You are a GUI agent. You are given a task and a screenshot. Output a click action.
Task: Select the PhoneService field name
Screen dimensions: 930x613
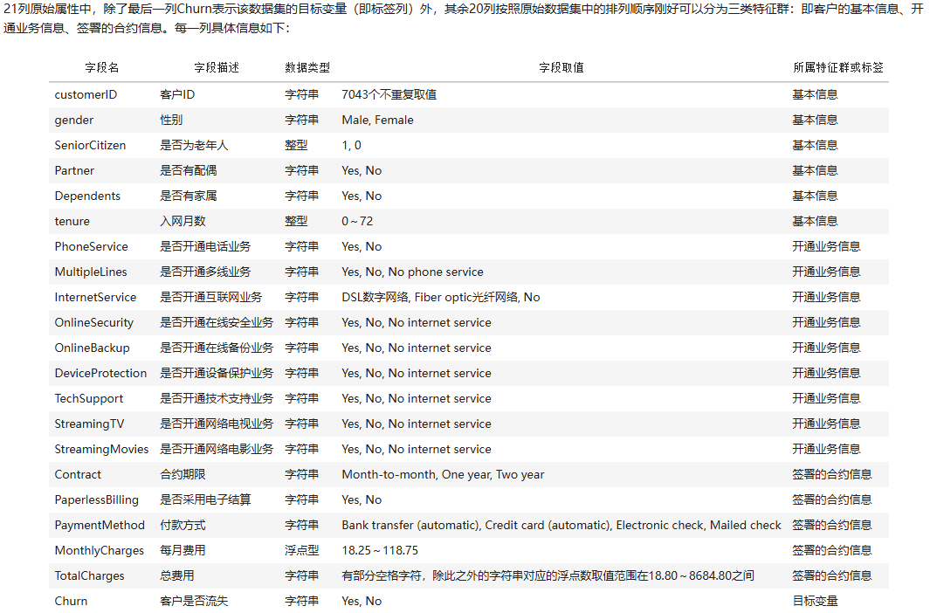pos(92,246)
